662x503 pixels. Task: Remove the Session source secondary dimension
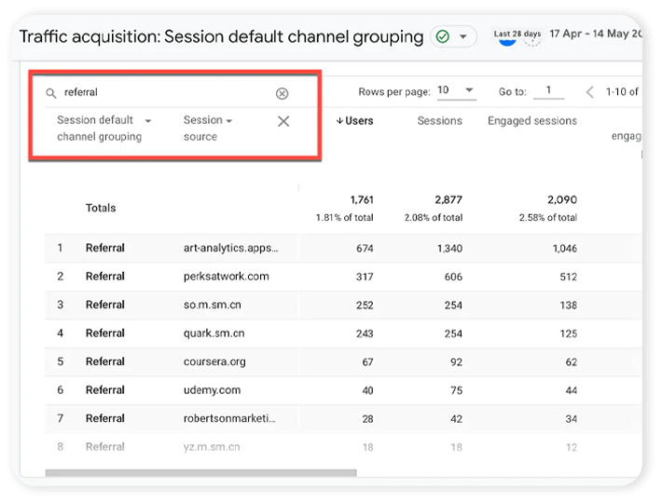(x=283, y=121)
